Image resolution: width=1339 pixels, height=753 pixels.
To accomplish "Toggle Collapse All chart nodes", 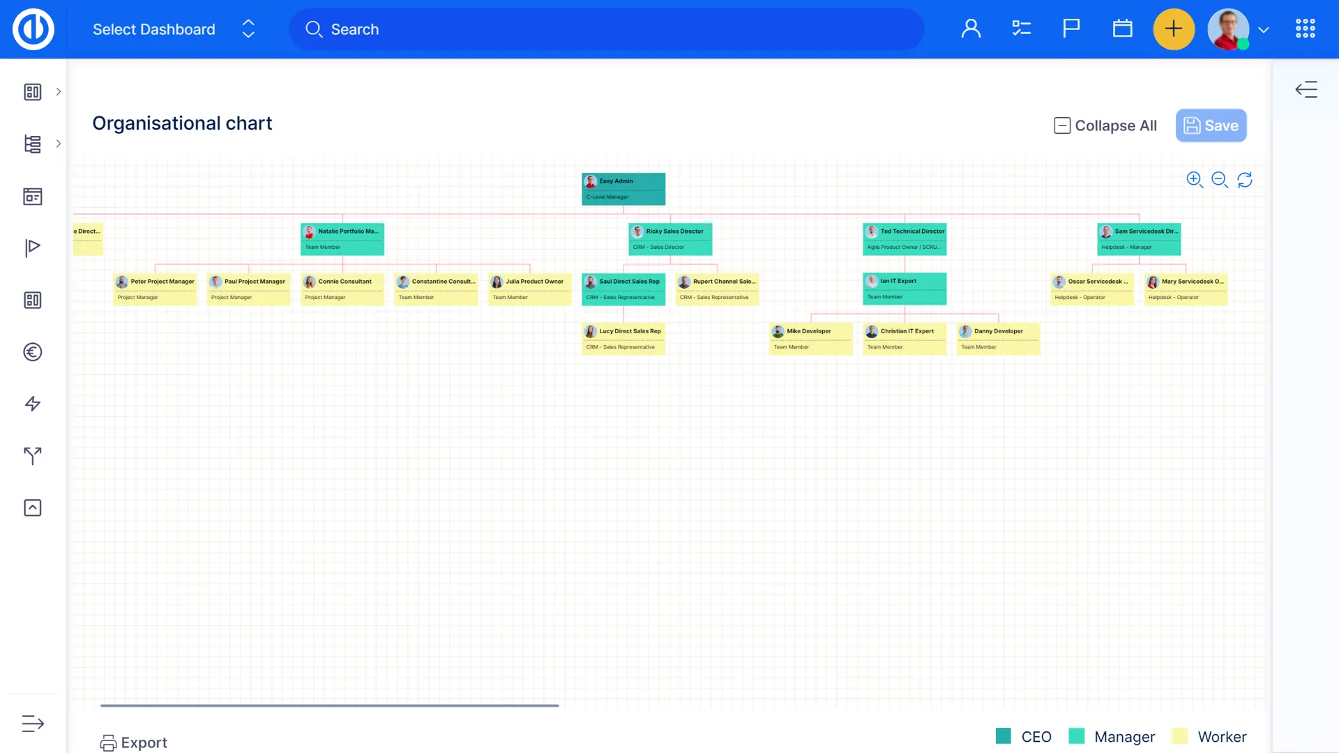I will point(1105,125).
